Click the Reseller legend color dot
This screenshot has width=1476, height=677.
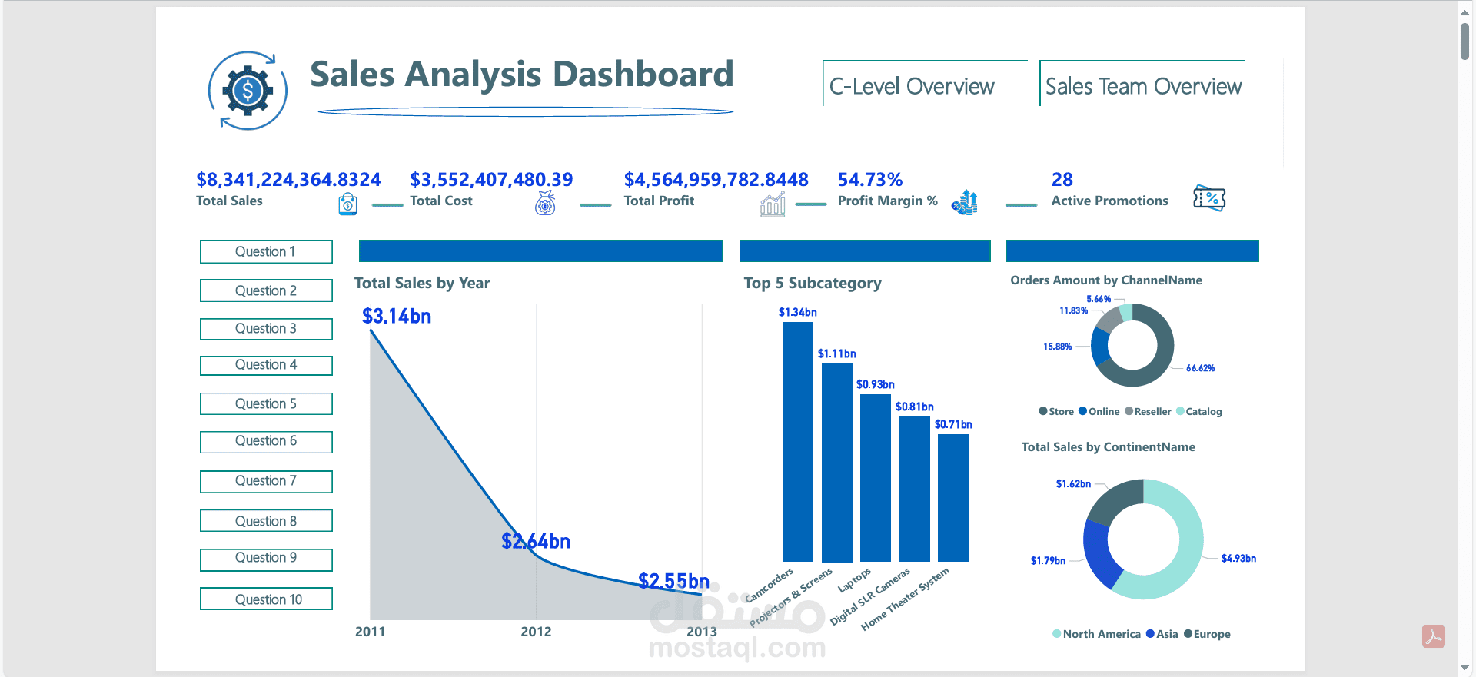pos(1129,411)
